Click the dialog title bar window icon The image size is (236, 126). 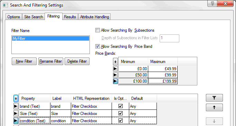(x=6, y=5)
